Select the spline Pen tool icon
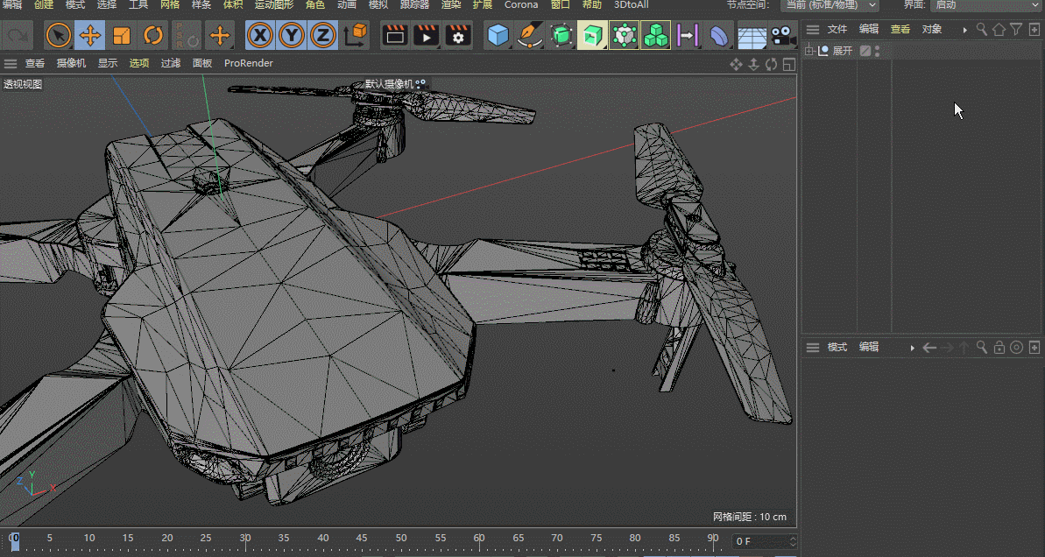This screenshot has width=1045, height=557. (529, 36)
